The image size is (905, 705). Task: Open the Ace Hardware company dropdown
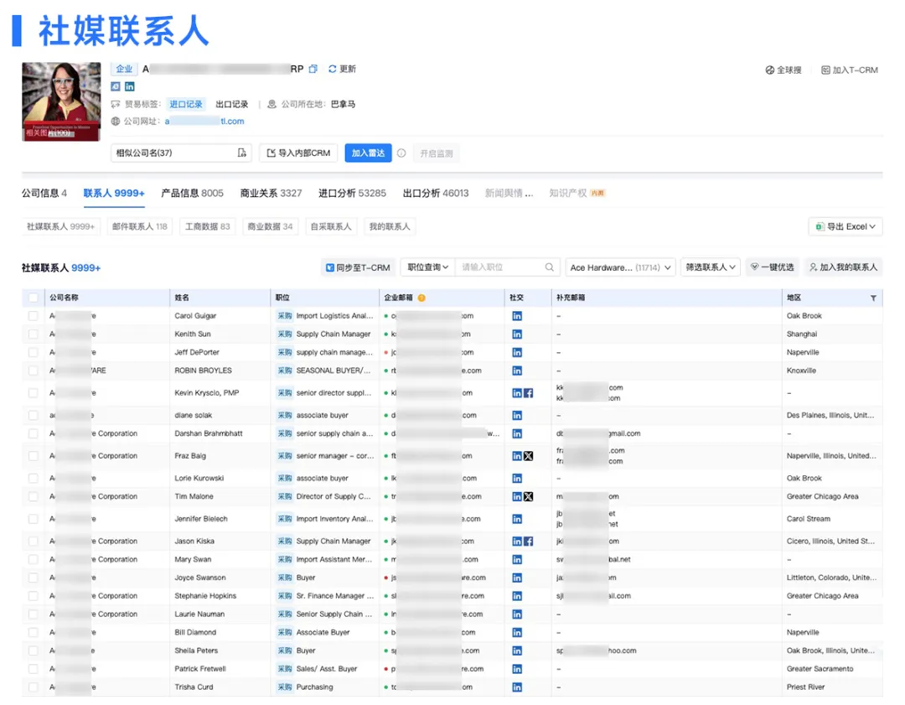click(620, 267)
